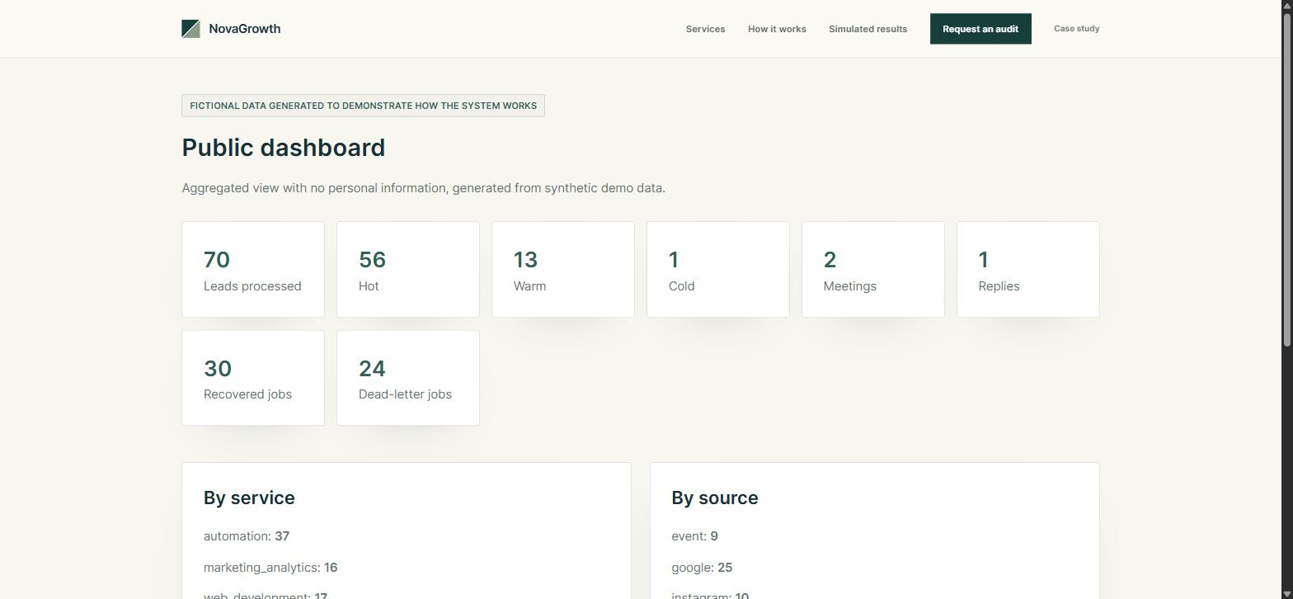Click the 2 Meetings card
The image size is (1293, 599).
click(873, 269)
